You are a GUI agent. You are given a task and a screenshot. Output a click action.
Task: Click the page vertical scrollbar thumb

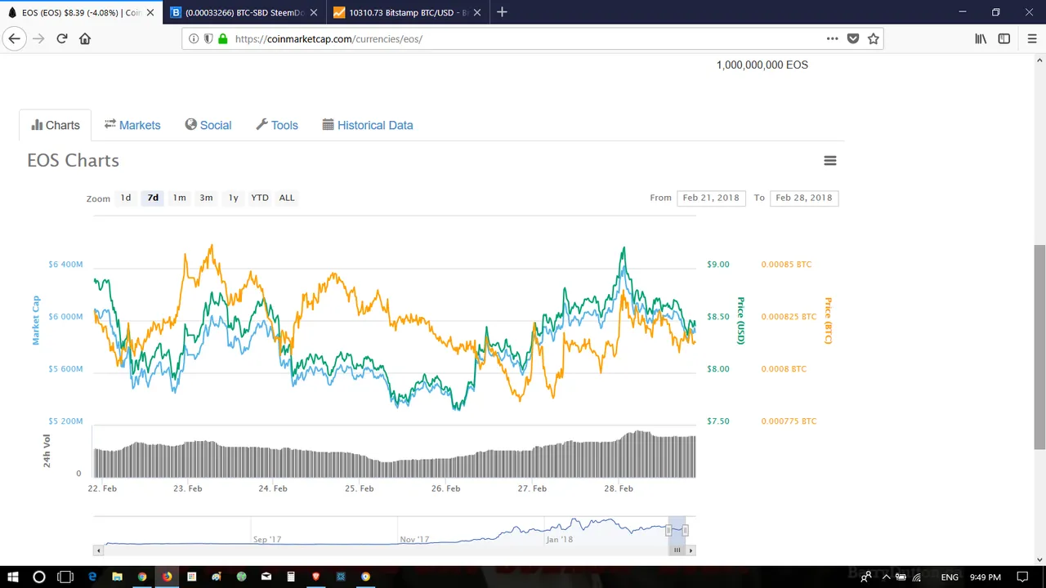point(1039,346)
